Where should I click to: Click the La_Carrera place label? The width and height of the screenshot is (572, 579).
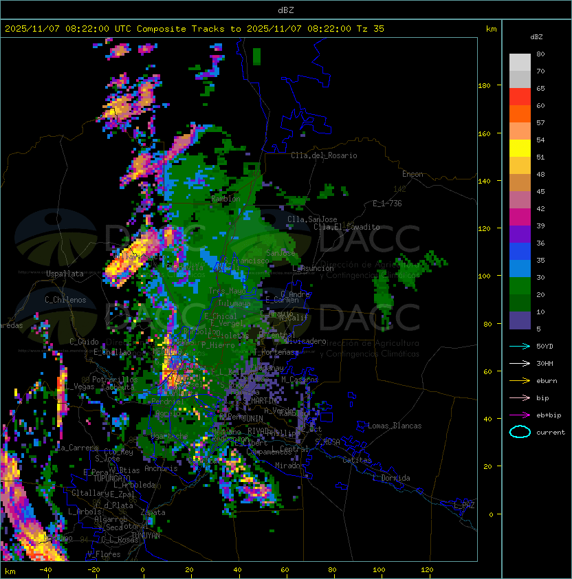pos(77,448)
